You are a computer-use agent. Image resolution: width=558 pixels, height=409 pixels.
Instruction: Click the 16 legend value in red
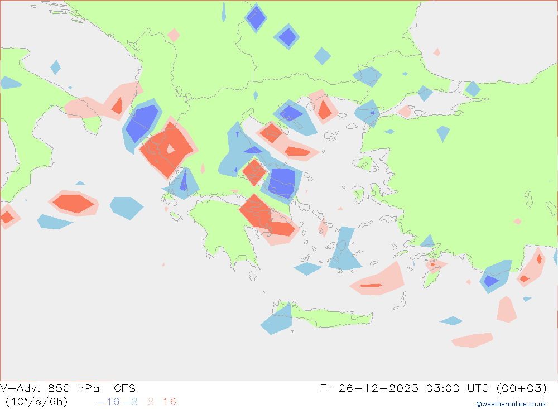pyautogui.click(x=170, y=402)
